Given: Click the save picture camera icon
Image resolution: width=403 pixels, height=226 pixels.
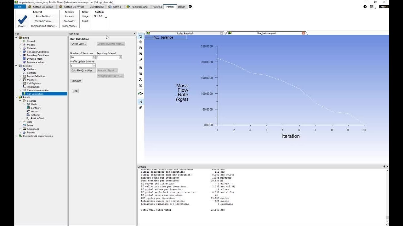Looking at the screenshot, I should click(141, 85).
